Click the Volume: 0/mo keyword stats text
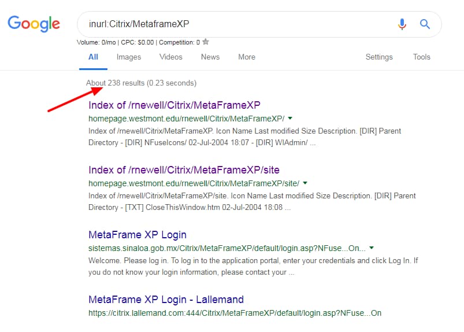The width and height of the screenshot is (464, 332). (x=138, y=42)
